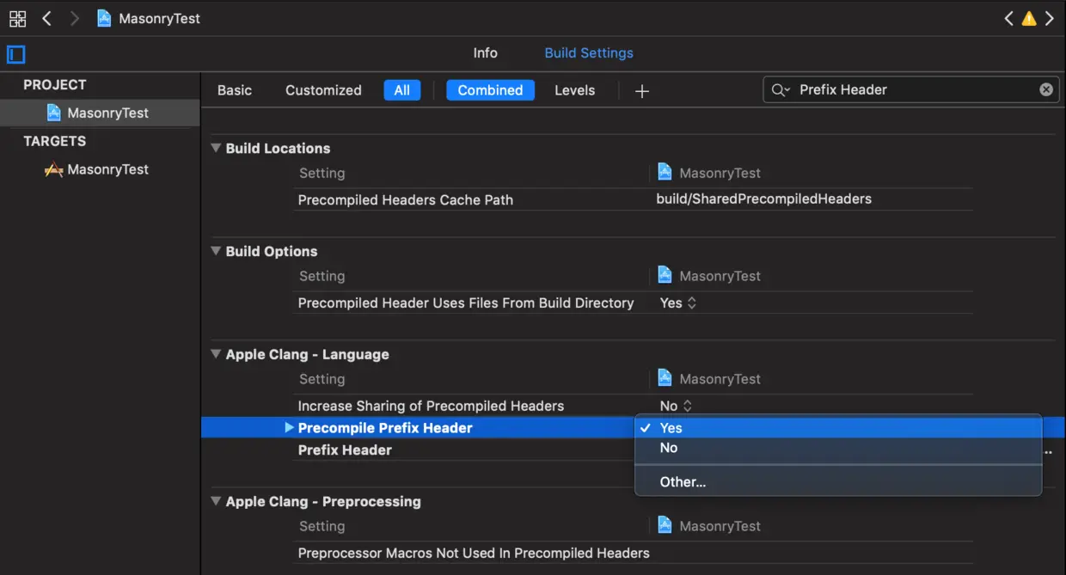Click the Build Locations section title
This screenshot has width=1066, height=575.
[x=278, y=148]
